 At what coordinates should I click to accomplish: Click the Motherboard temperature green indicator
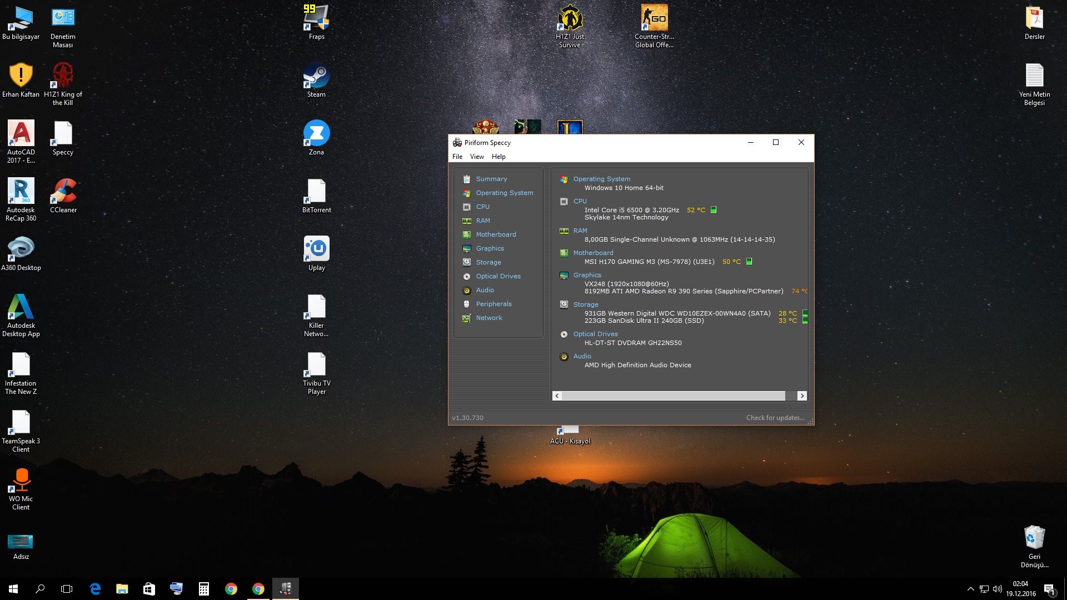point(749,262)
